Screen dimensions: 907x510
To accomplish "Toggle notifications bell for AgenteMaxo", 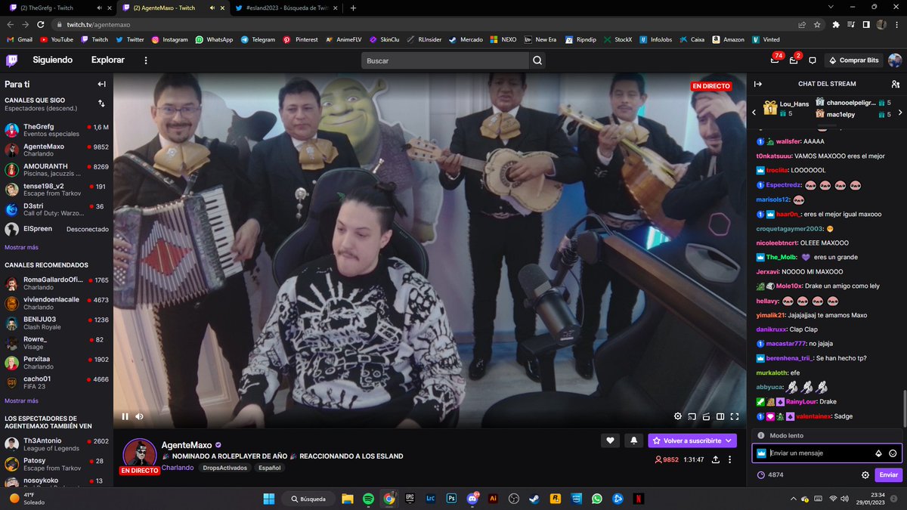I will pos(633,440).
